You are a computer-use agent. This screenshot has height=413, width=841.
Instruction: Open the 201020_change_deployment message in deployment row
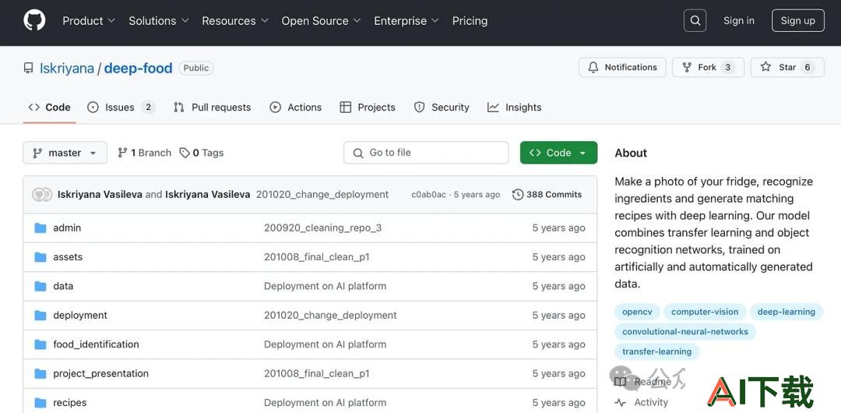(x=330, y=316)
